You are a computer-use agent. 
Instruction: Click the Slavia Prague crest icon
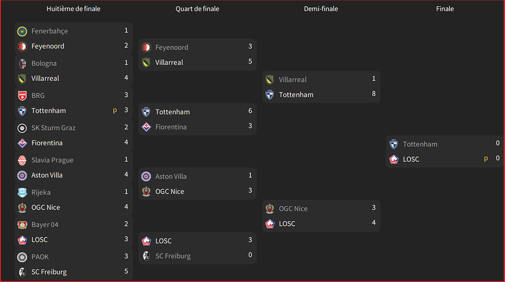[x=22, y=160]
